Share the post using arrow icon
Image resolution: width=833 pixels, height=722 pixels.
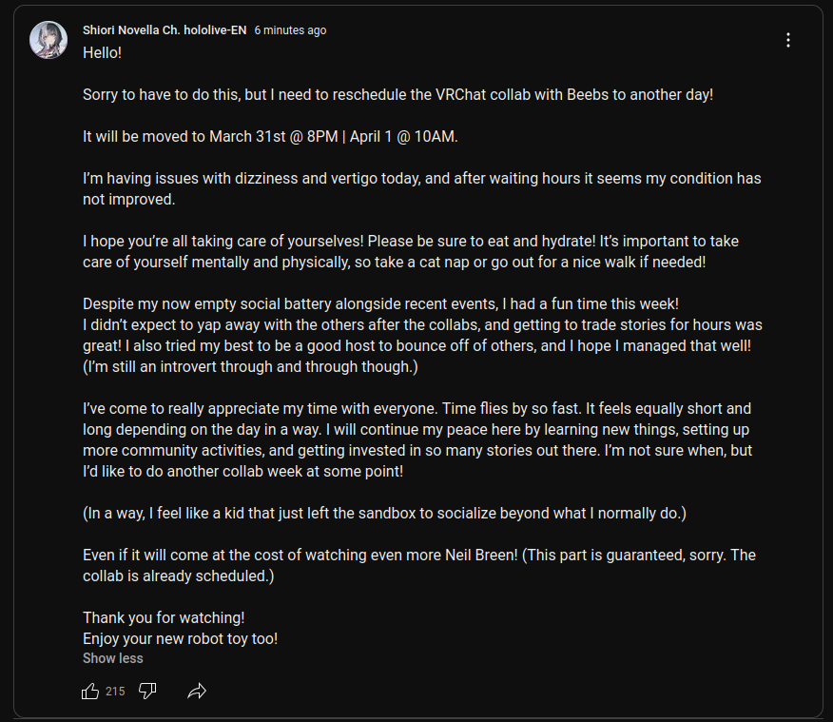[x=197, y=692]
